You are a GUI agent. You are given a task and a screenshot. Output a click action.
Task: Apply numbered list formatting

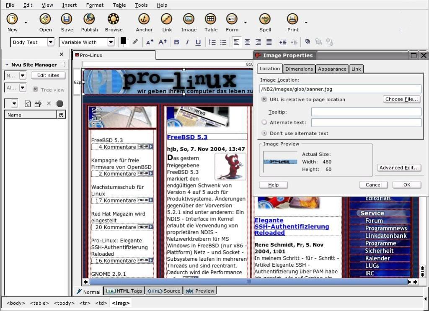[212, 42]
